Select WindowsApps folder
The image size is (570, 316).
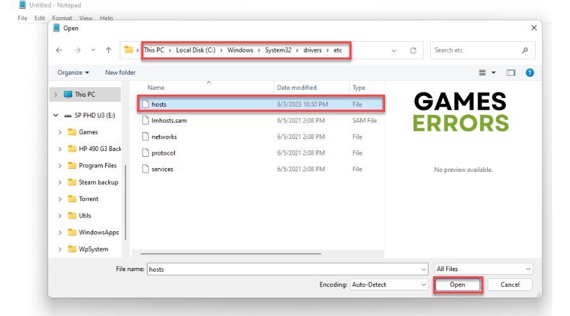(99, 232)
